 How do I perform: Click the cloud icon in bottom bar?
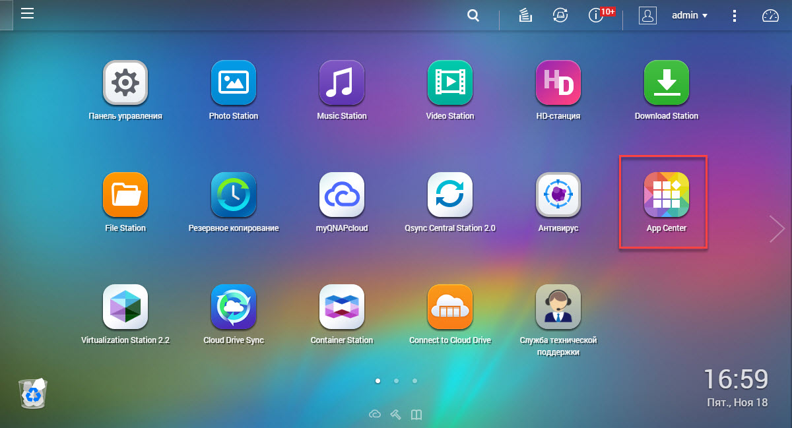pyautogui.click(x=375, y=414)
